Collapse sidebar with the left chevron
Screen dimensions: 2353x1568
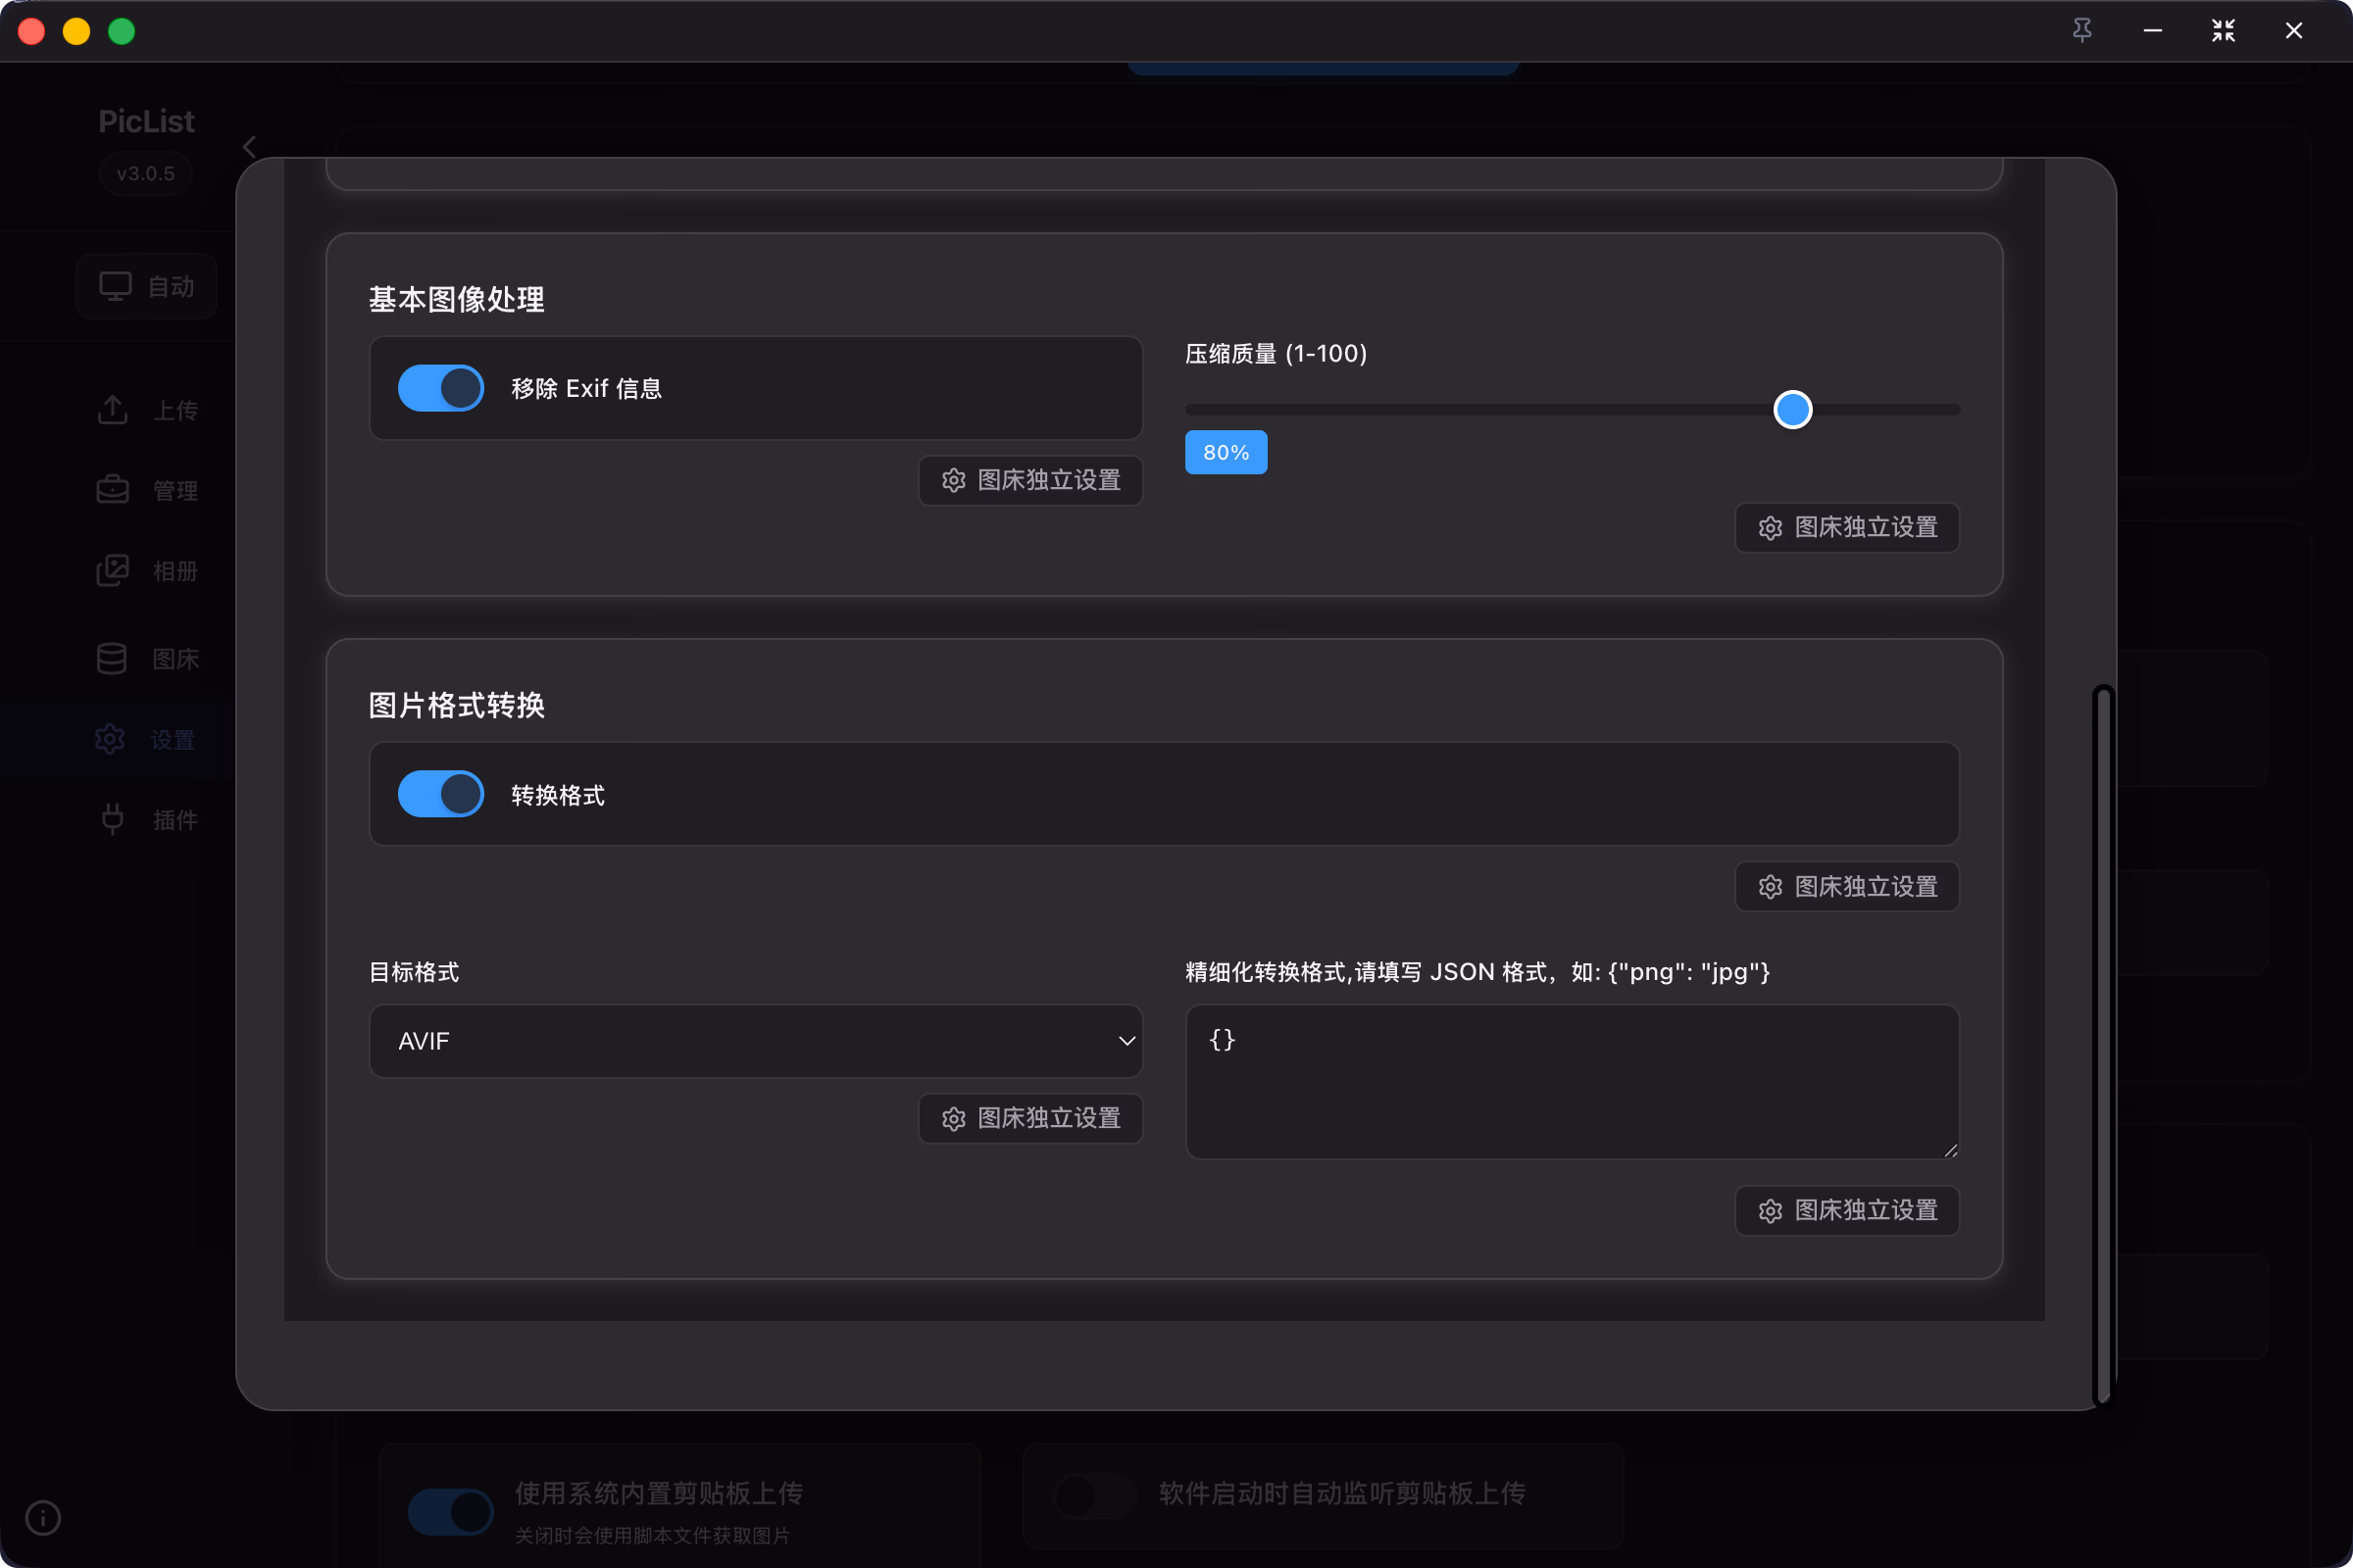[x=249, y=147]
